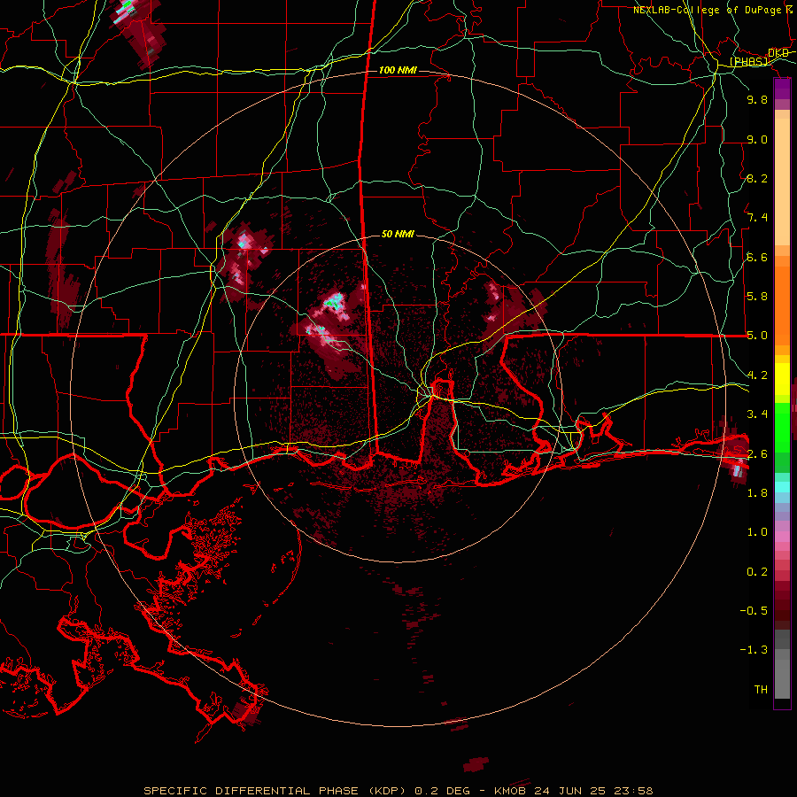The height and width of the screenshot is (797, 797).
Task: Click the 8.2 value on the scale
Action: pyautogui.click(x=757, y=178)
